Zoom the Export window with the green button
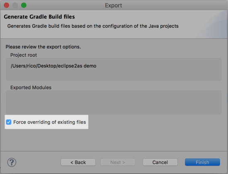This screenshot has height=174, width=228. [24, 5]
